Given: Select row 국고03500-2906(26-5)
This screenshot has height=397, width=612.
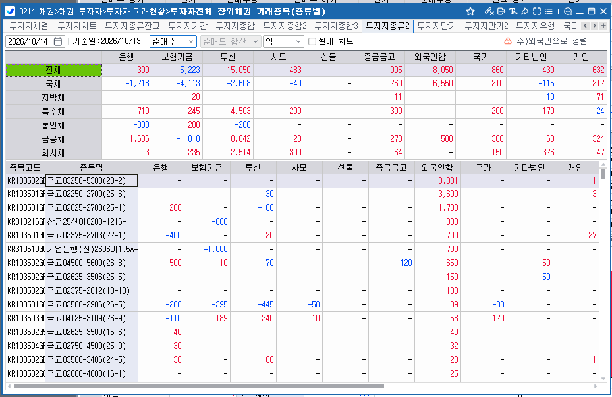Looking at the screenshot, I should [x=302, y=305].
